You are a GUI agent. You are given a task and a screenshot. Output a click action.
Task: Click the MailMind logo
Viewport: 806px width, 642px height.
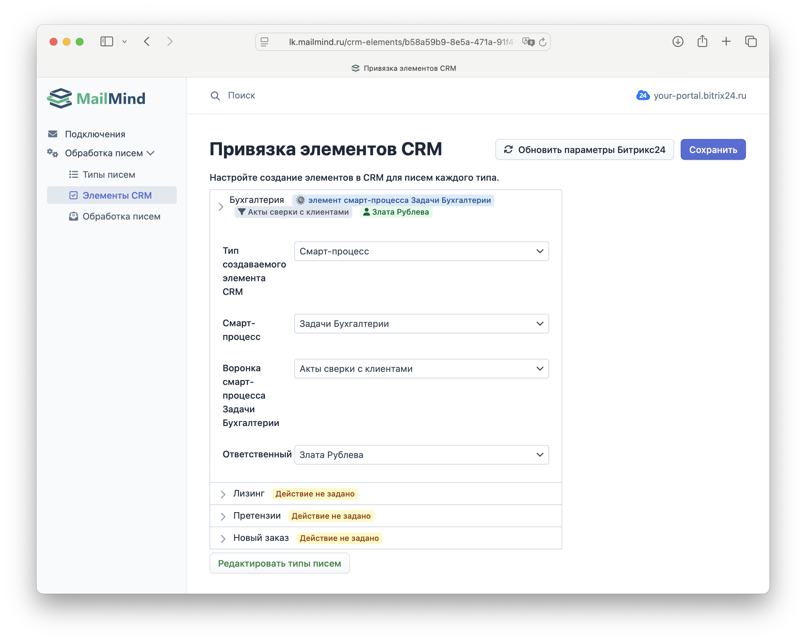coord(96,98)
